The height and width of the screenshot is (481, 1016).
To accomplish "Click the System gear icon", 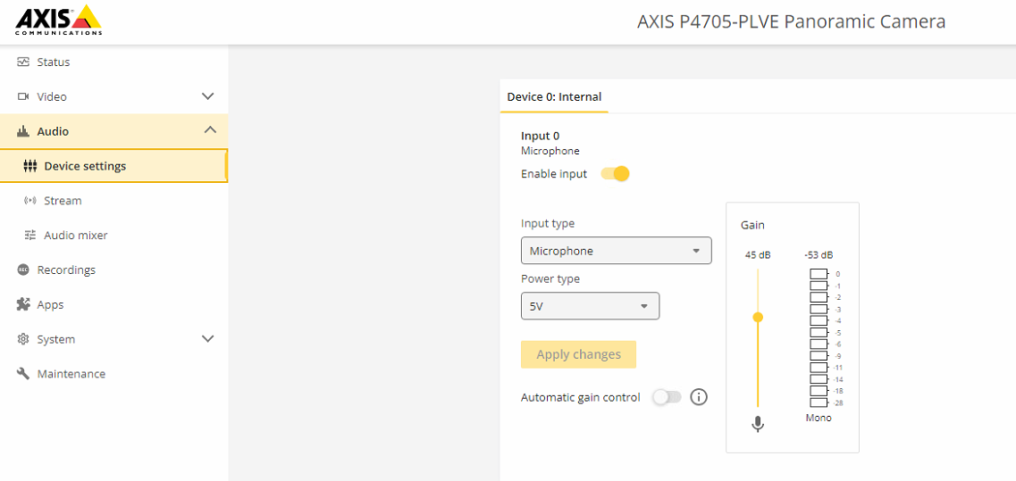I will coord(23,339).
